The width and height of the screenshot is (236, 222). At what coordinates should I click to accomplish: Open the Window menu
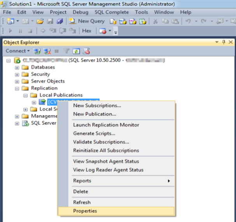[164, 12]
